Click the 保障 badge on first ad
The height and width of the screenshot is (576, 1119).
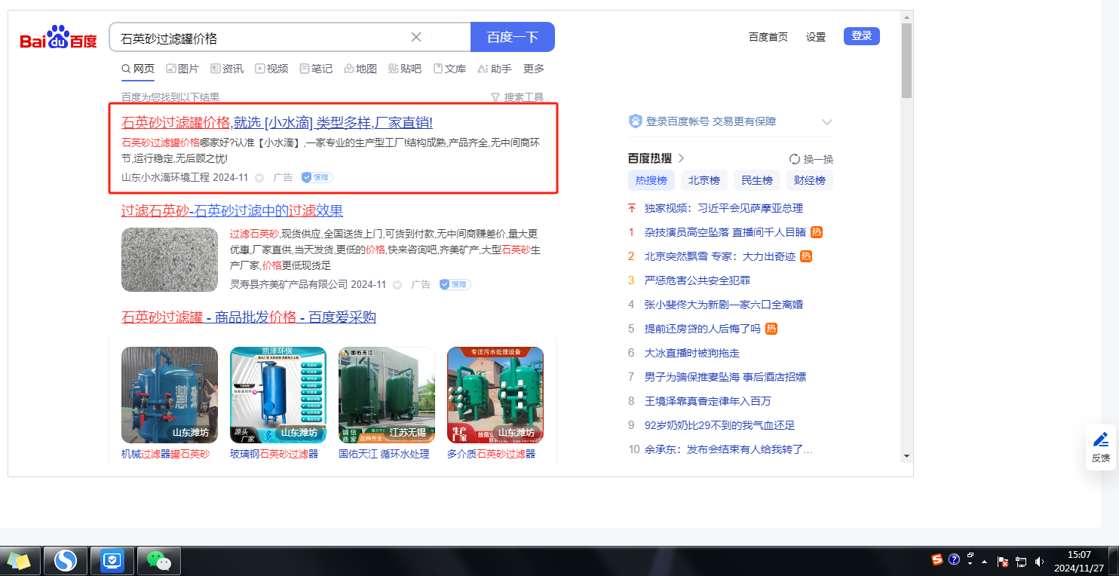click(x=317, y=177)
